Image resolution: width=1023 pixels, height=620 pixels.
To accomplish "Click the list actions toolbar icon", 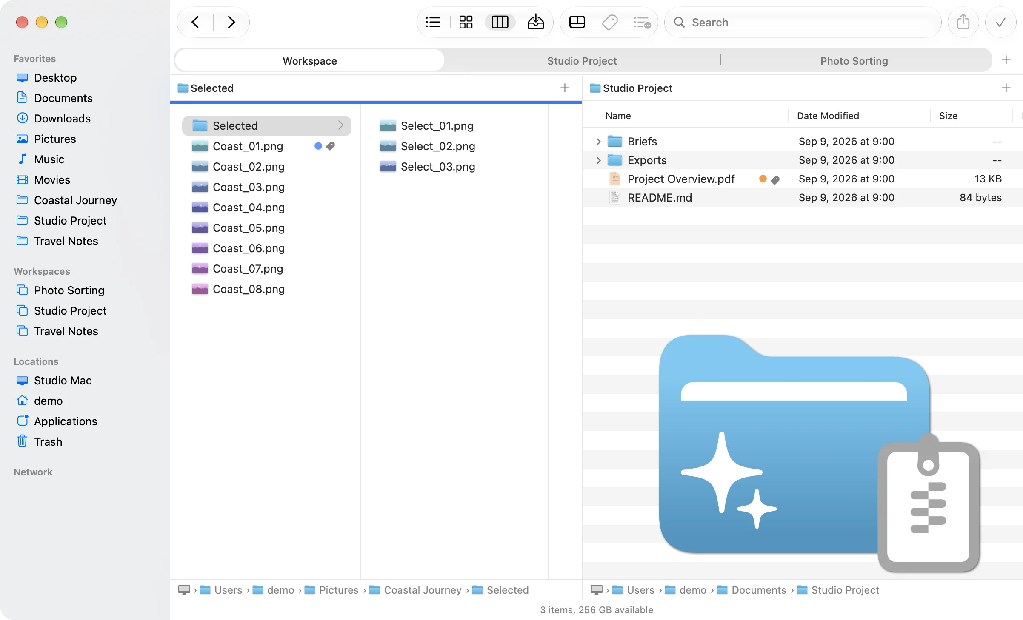I will (x=642, y=22).
